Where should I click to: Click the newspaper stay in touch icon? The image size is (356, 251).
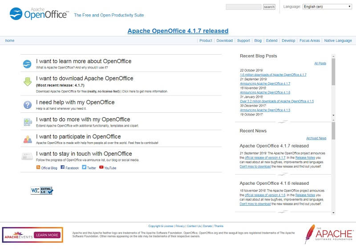coord(27,156)
